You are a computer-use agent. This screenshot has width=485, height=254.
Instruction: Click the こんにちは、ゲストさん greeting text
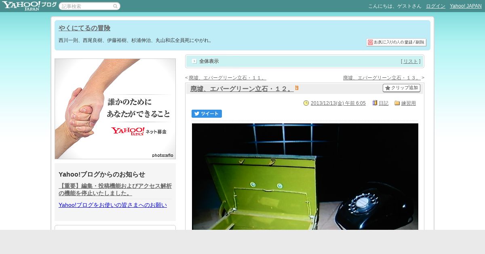pyautogui.click(x=395, y=6)
